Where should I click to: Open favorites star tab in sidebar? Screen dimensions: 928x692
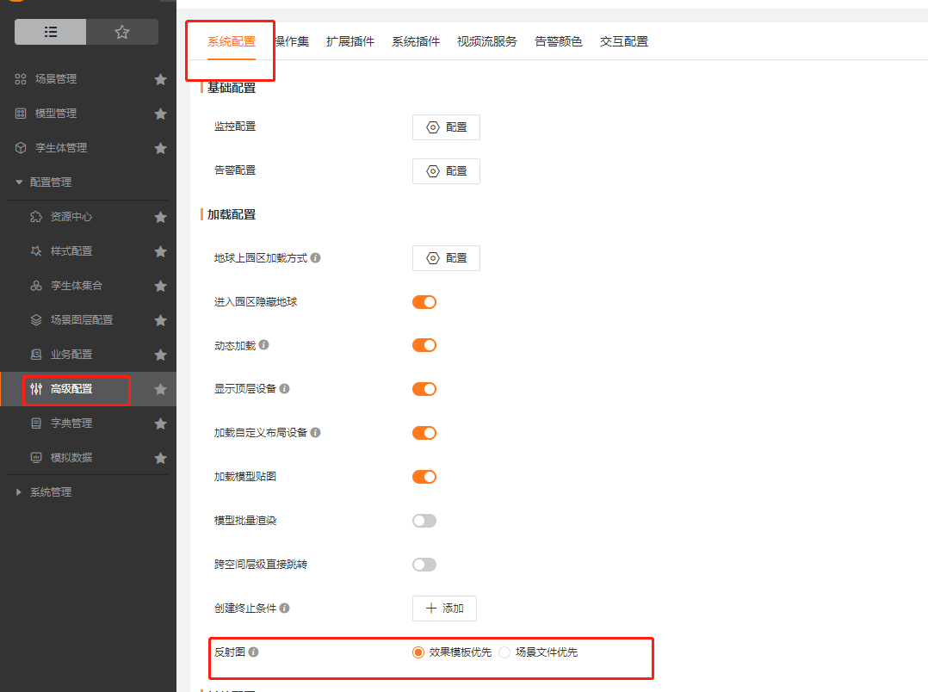point(122,32)
